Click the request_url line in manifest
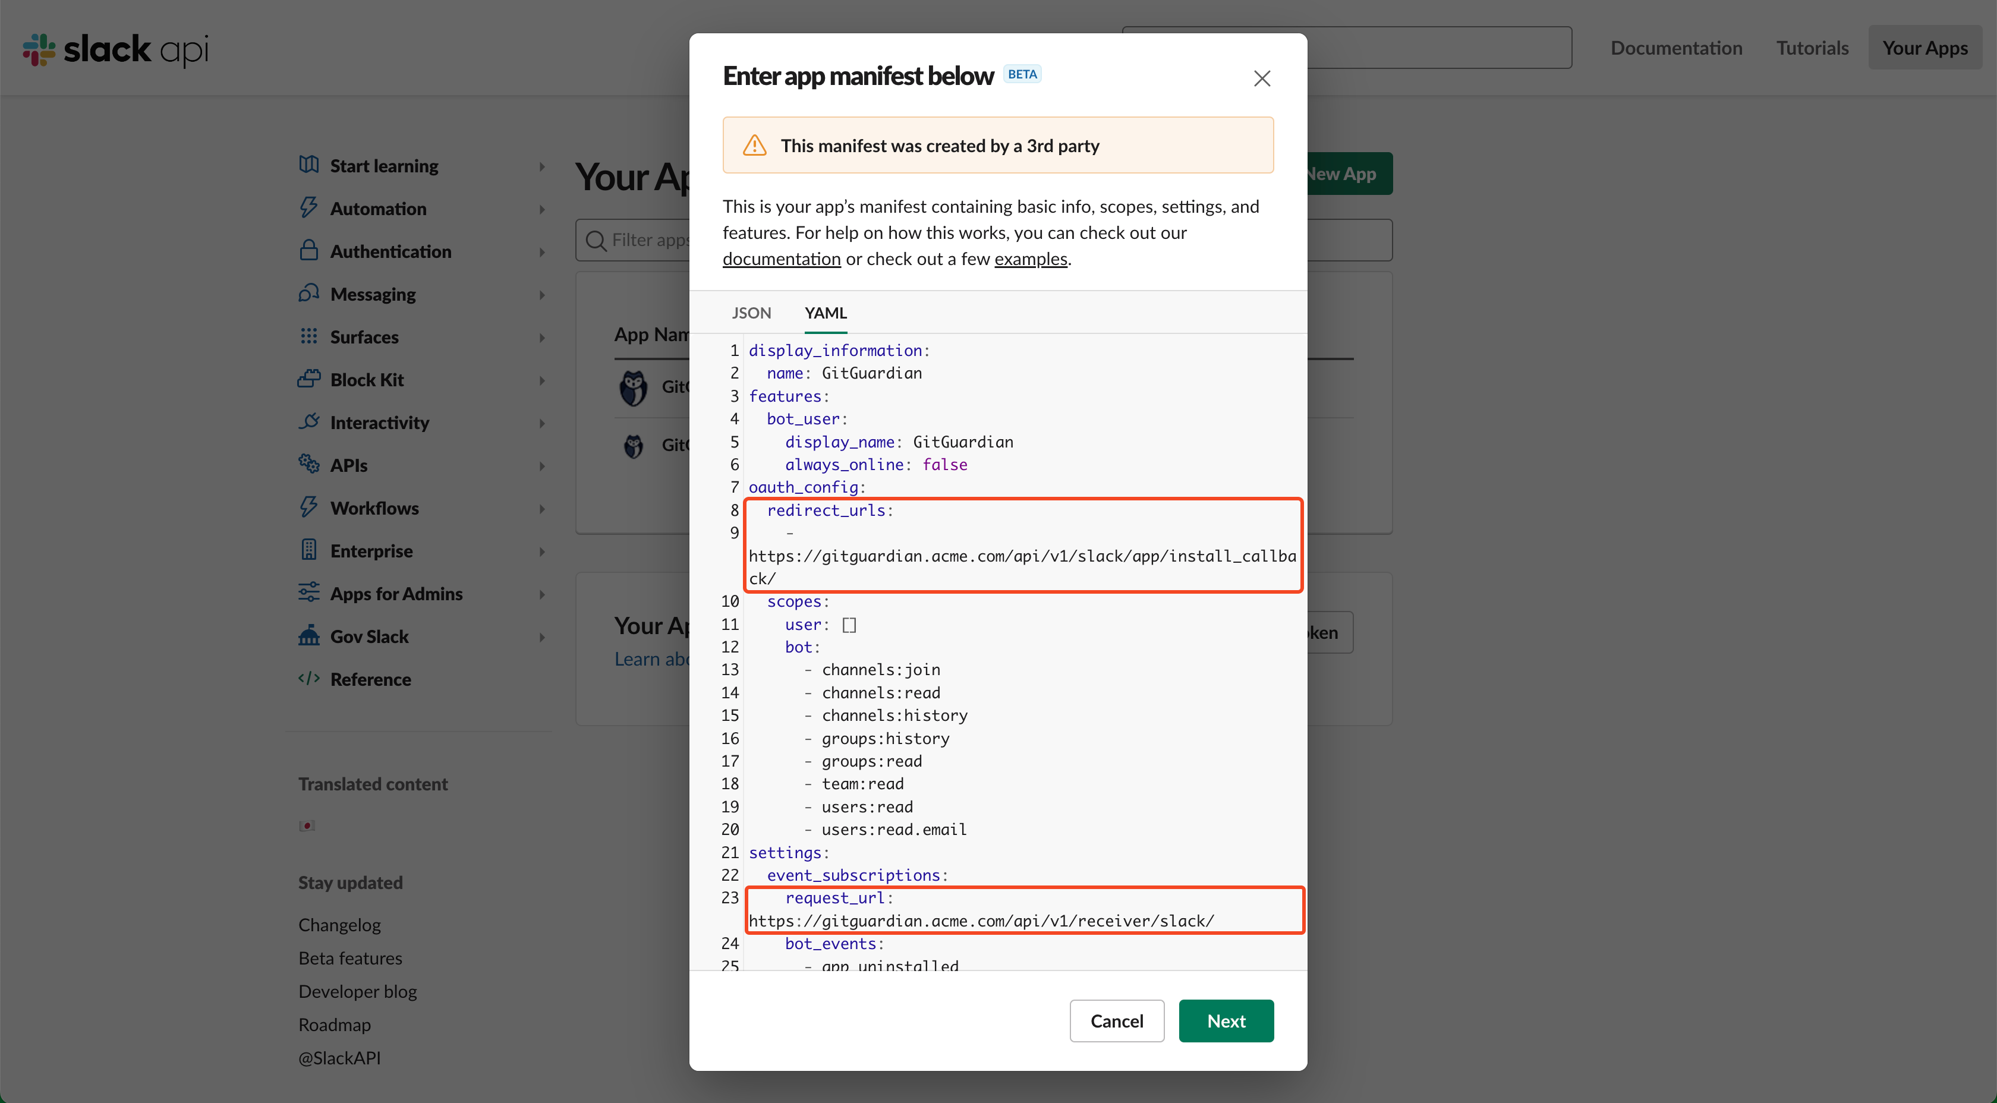Image resolution: width=1997 pixels, height=1103 pixels. (x=840, y=897)
